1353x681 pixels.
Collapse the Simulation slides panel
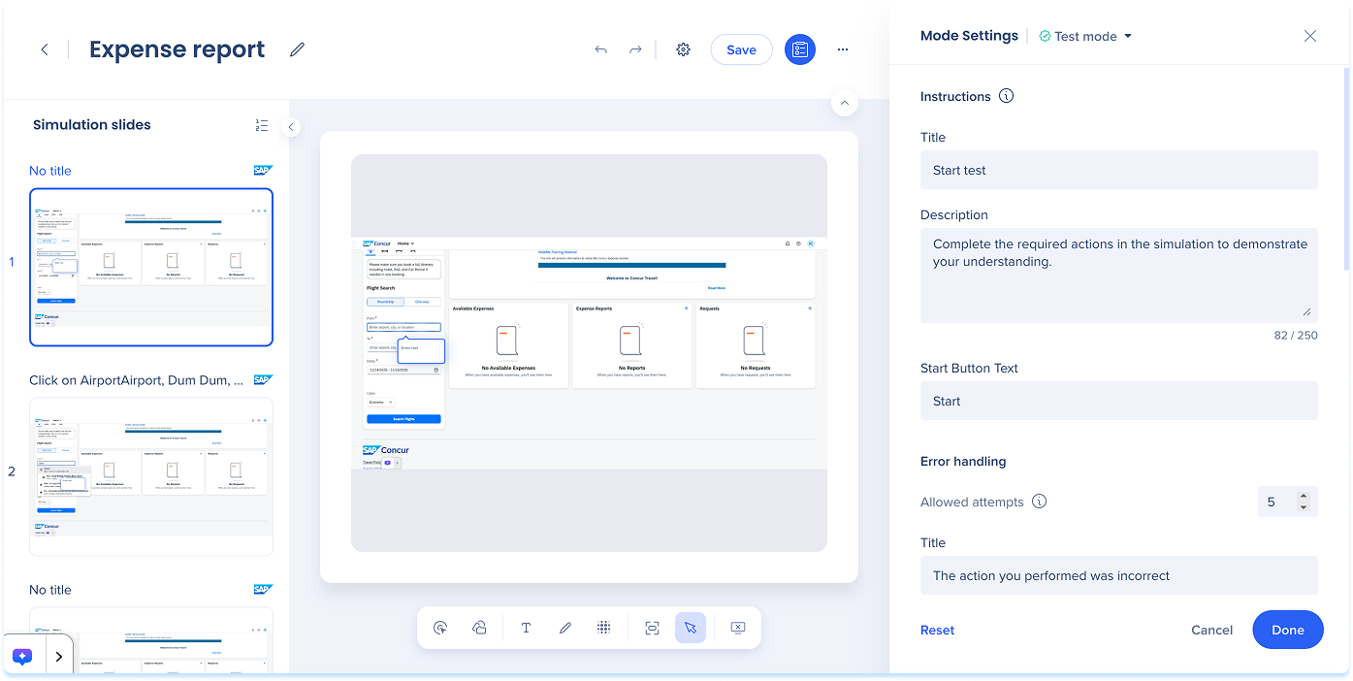click(x=291, y=126)
